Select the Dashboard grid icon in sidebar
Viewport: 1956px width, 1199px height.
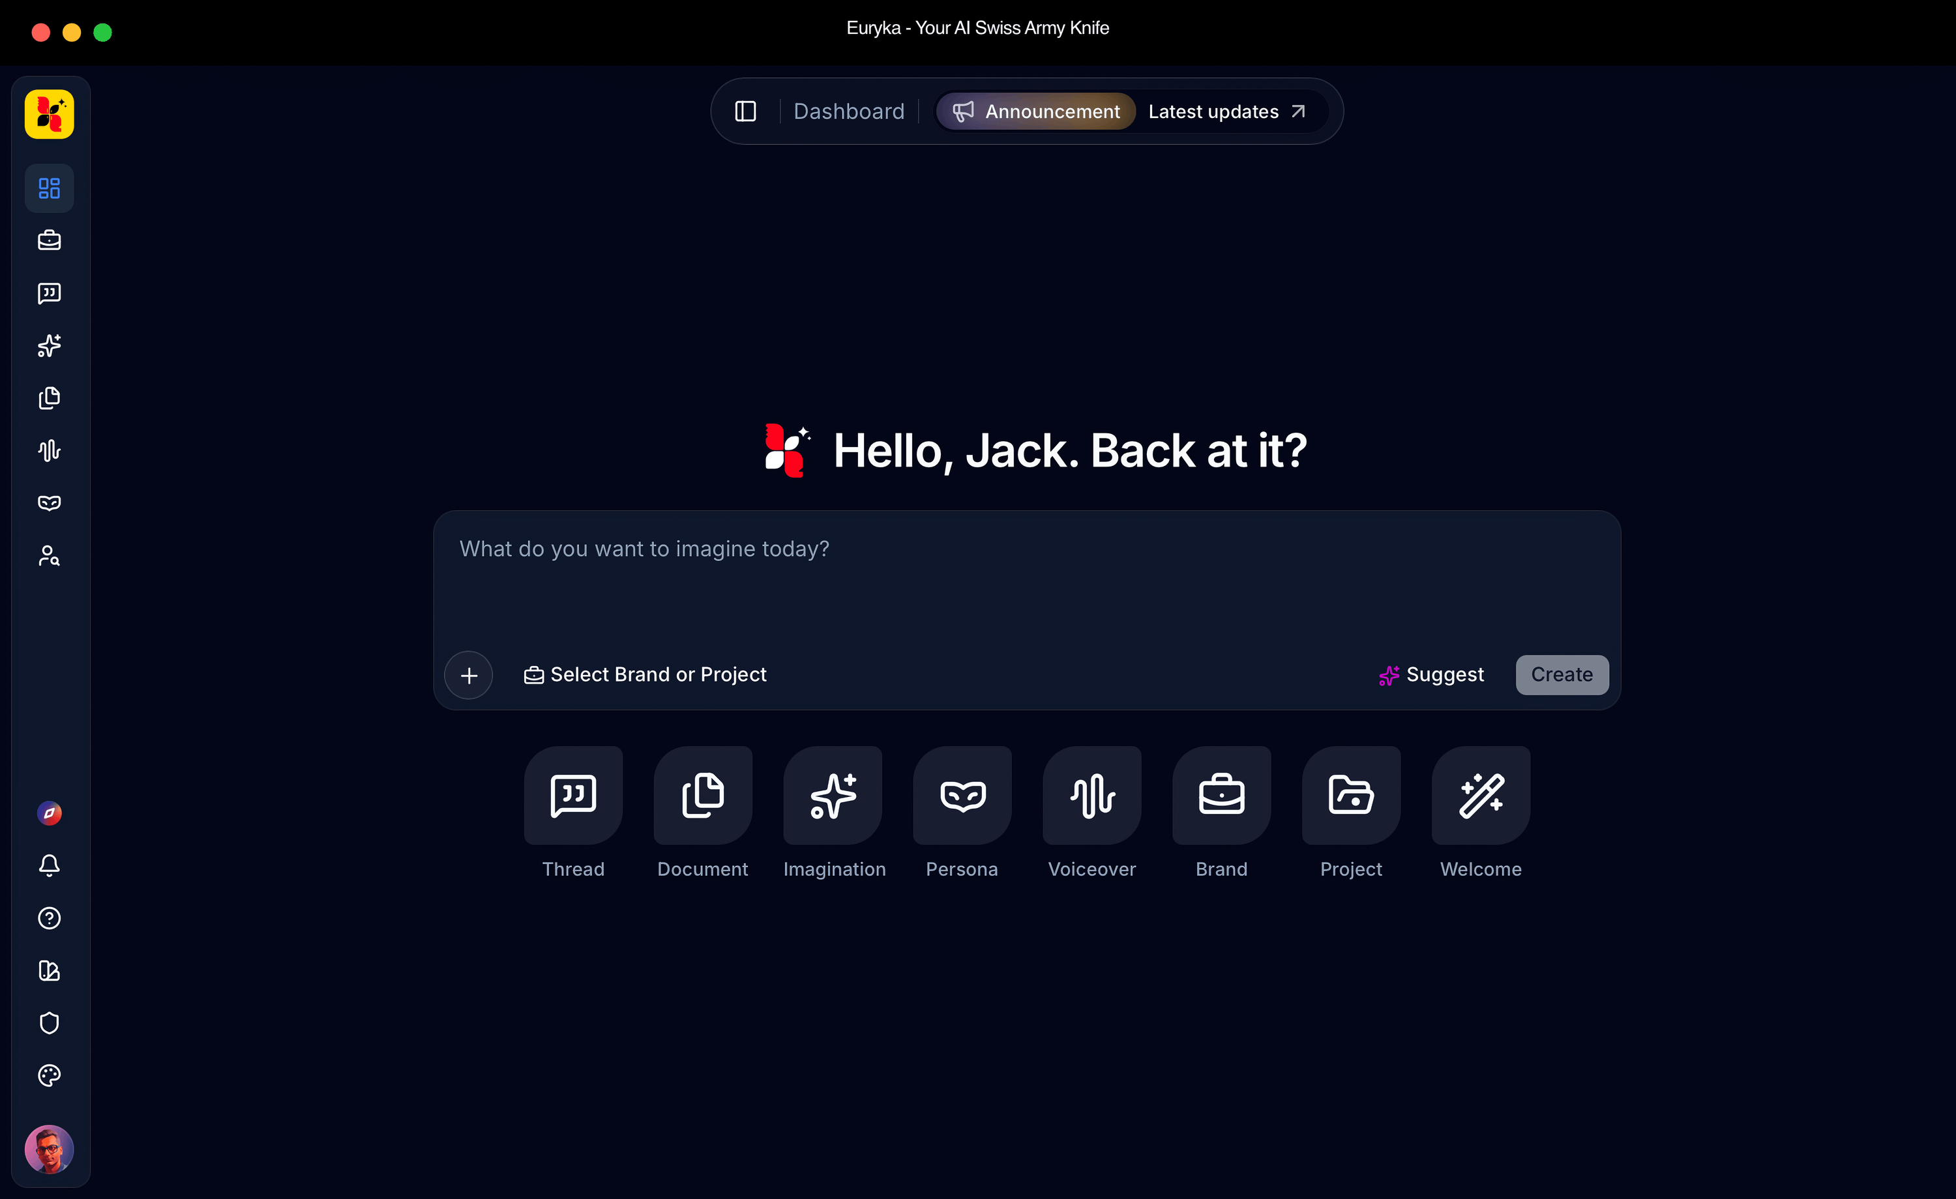pyautogui.click(x=49, y=188)
